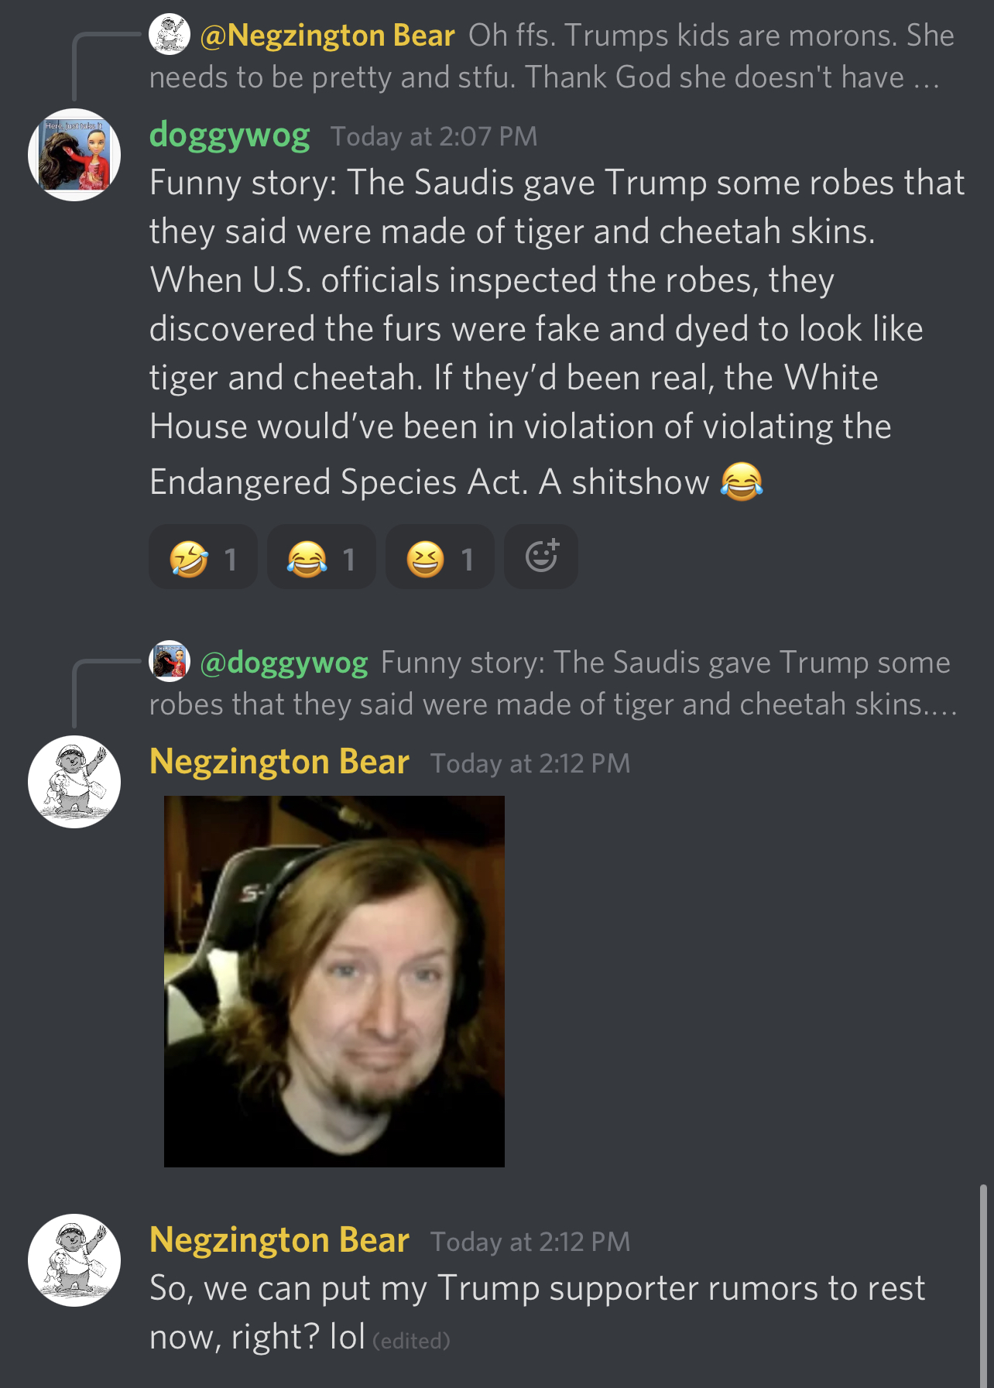Click the small Negzington Bear avatar in reply preview
The width and height of the screenshot is (994, 1388).
pos(170,35)
